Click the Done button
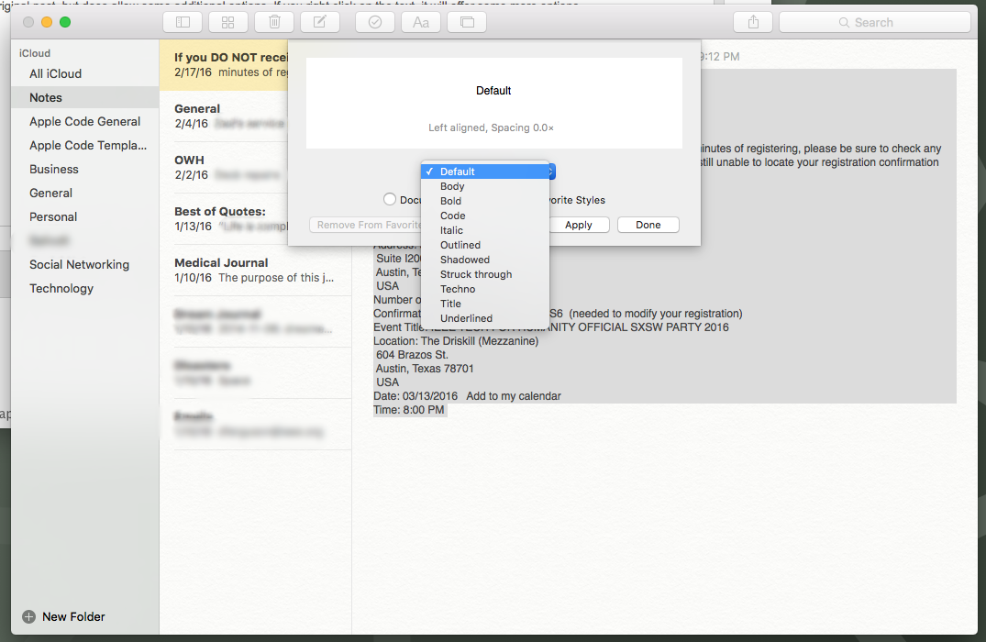The height and width of the screenshot is (642, 986). click(x=648, y=225)
